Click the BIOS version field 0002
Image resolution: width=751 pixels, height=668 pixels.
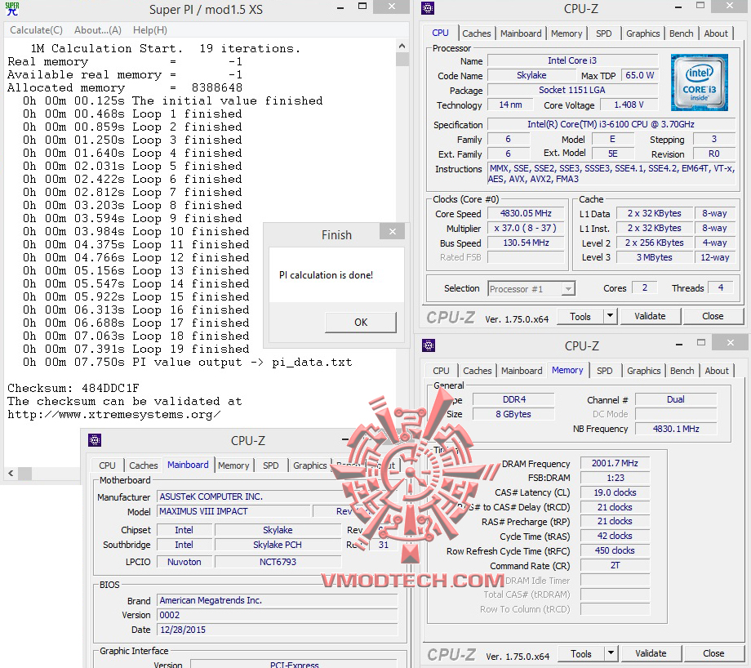[277, 615]
